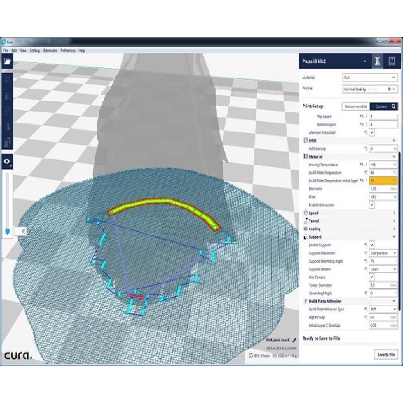This screenshot has height=403, width=403.
Task: Click the layer view slider handle
Action: 8,231
